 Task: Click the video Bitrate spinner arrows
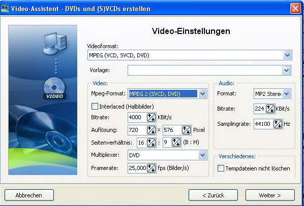[x=151, y=117]
